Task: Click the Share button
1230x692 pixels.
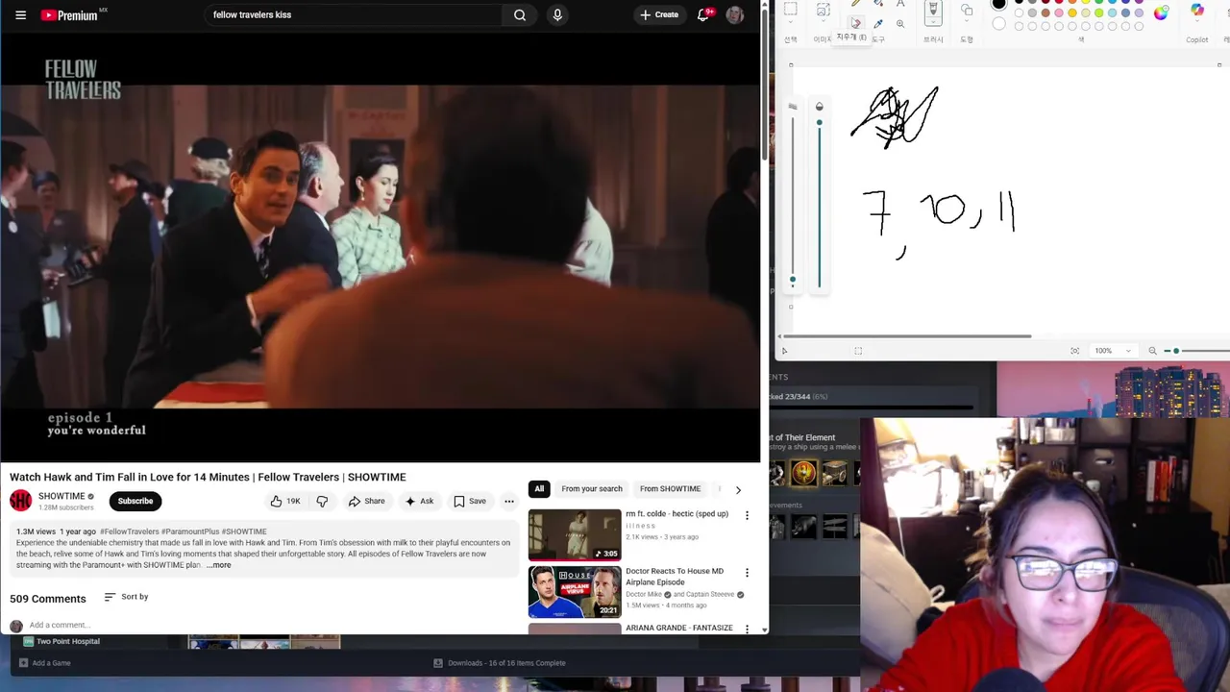Action: point(366,501)
